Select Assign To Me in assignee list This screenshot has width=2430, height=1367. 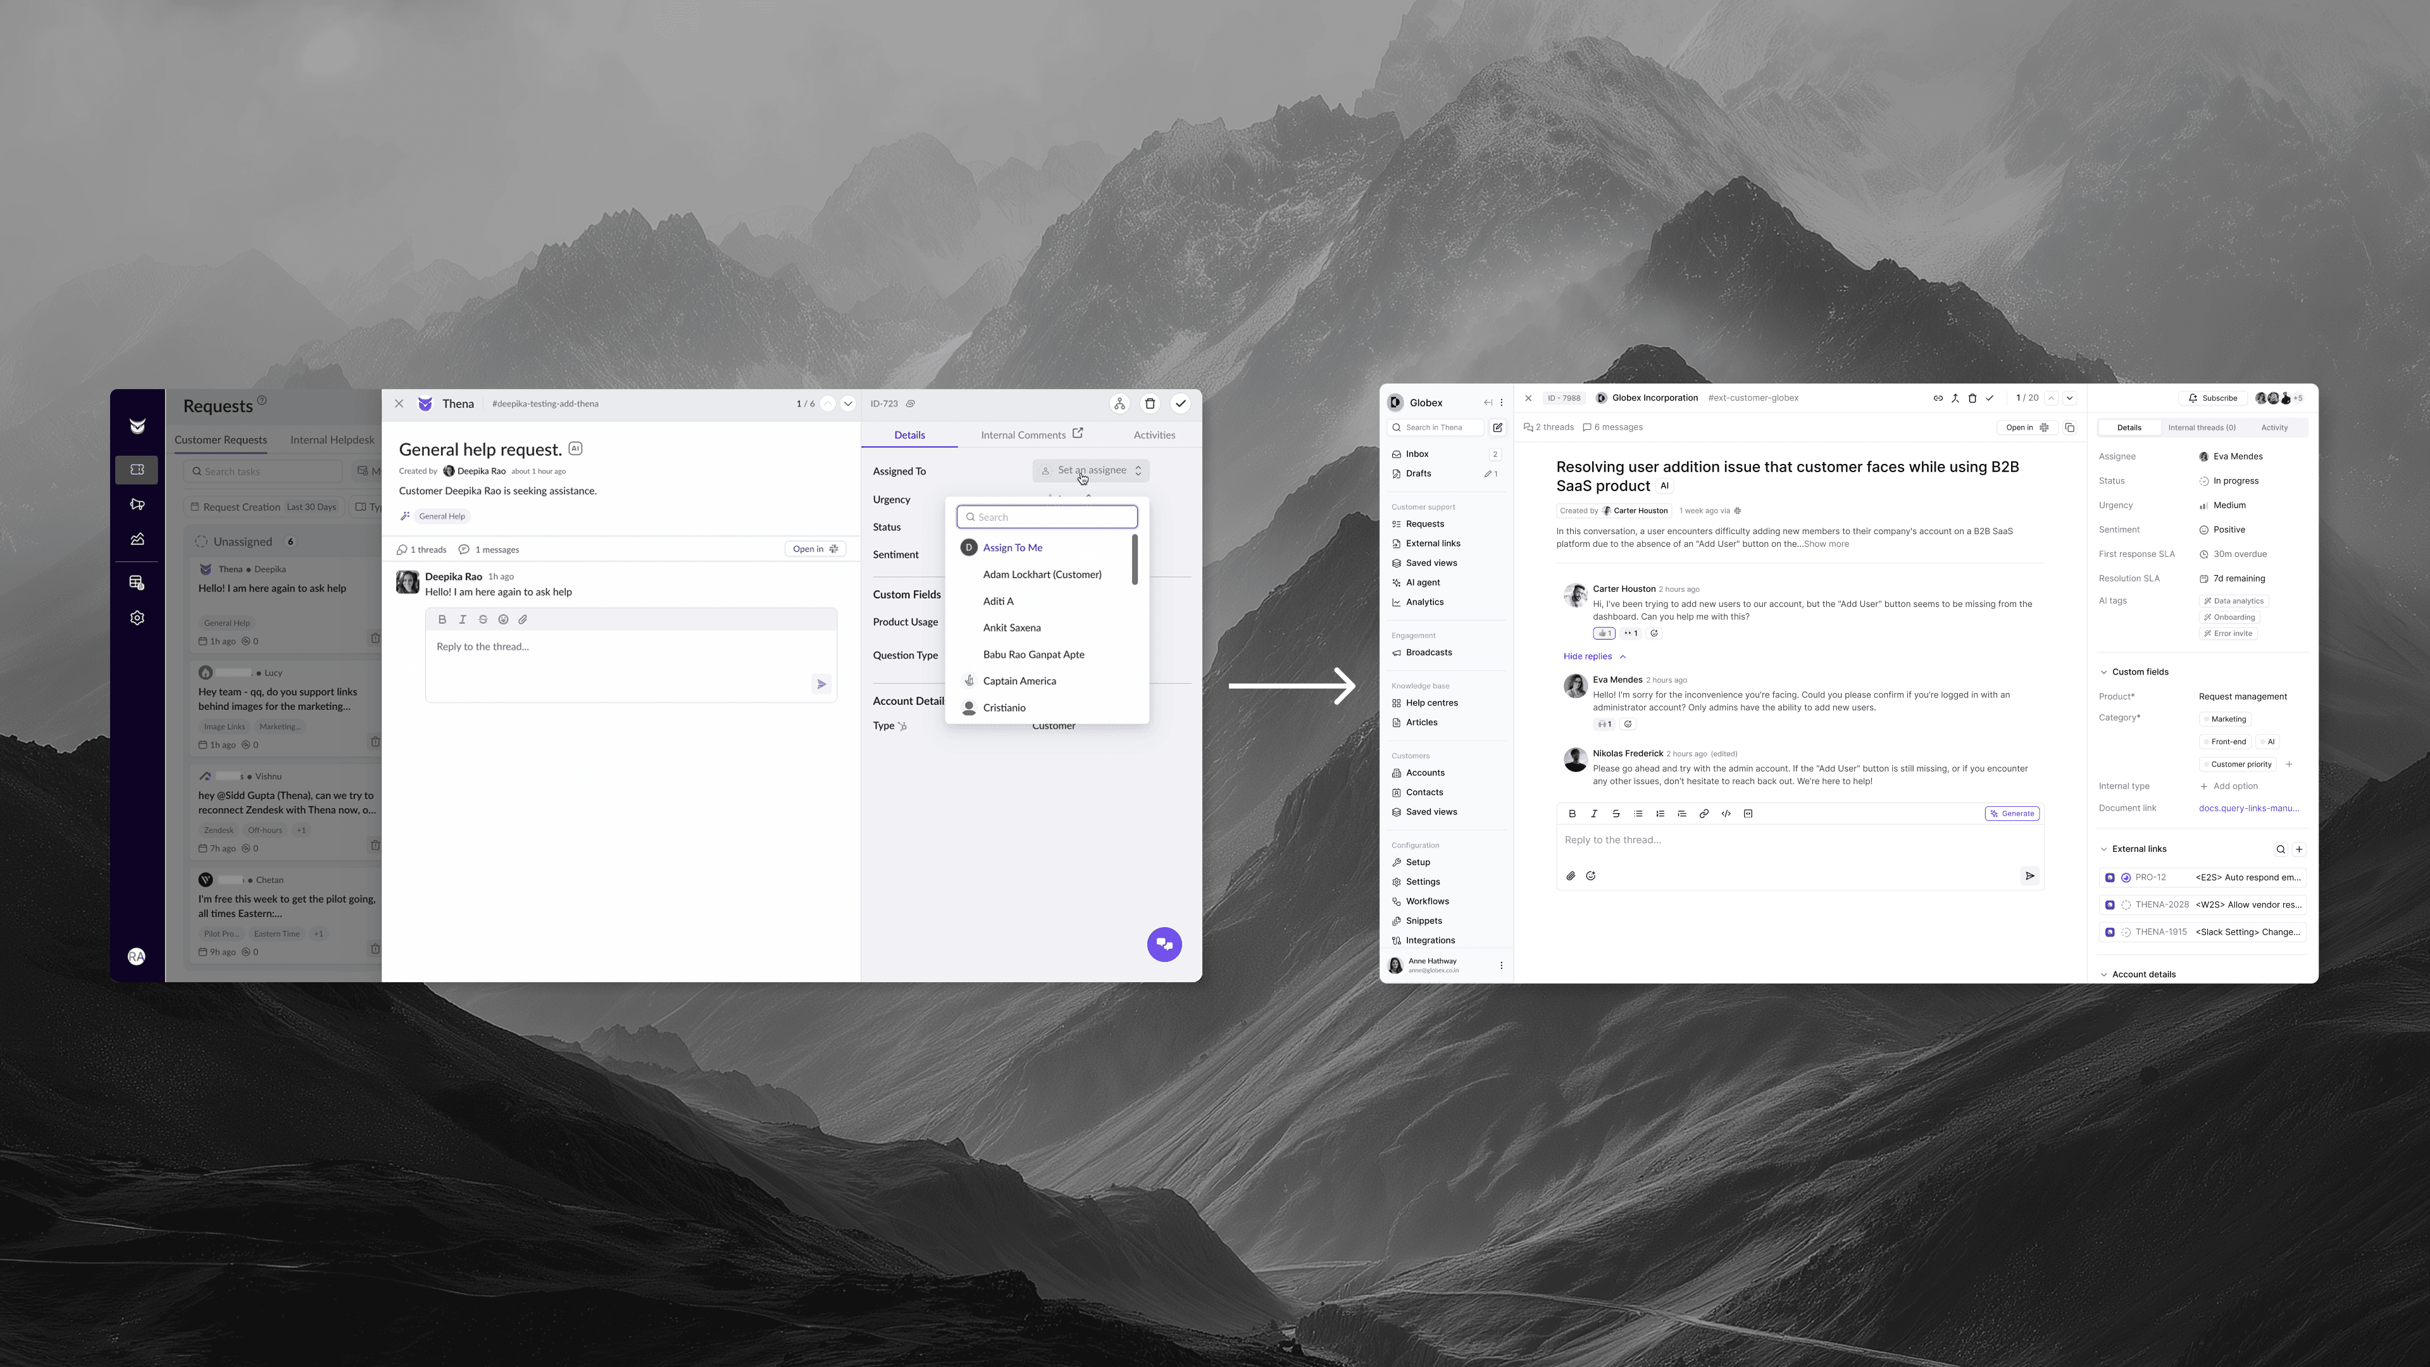1012,547
